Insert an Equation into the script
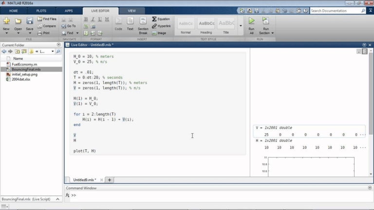Viewport: 374px width, 210px height. click(x=160, y=19)
